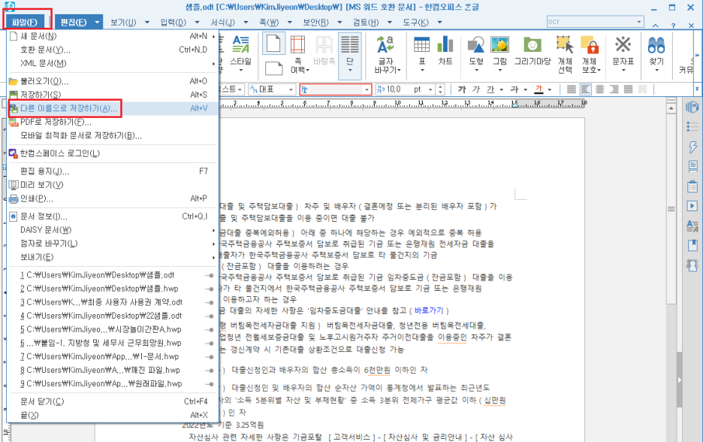Open the bookmark side panel icon

click(x=692, y=245)
